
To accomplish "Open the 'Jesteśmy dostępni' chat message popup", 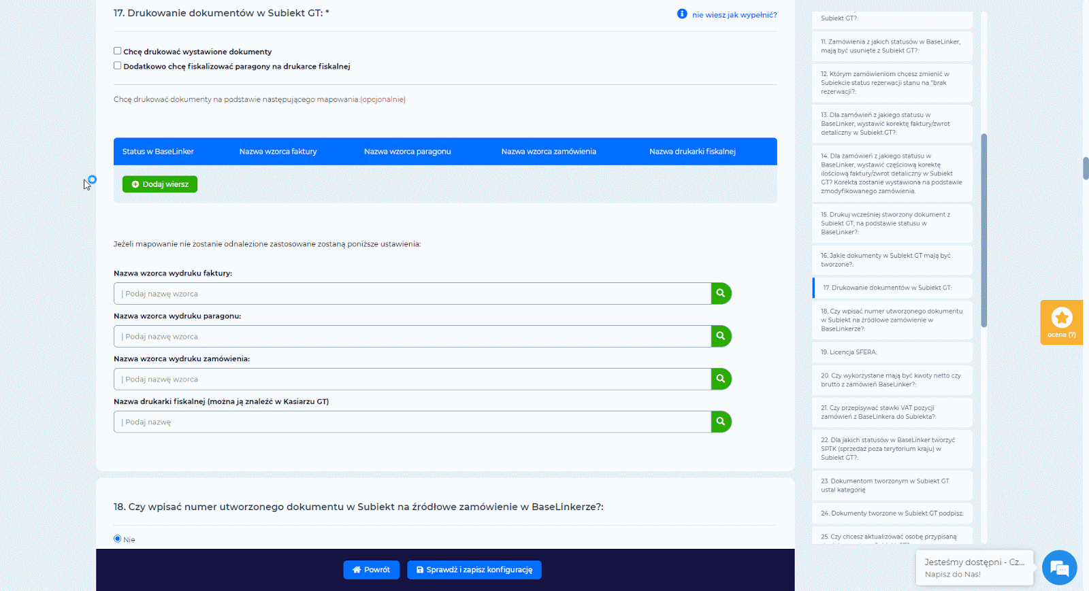I will 974,568.
